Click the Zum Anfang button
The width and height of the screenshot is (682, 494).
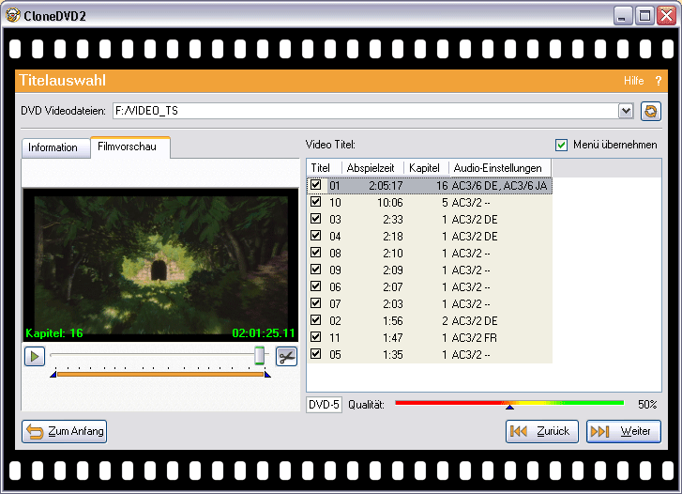pyautogui.click(x=65, y=431)
